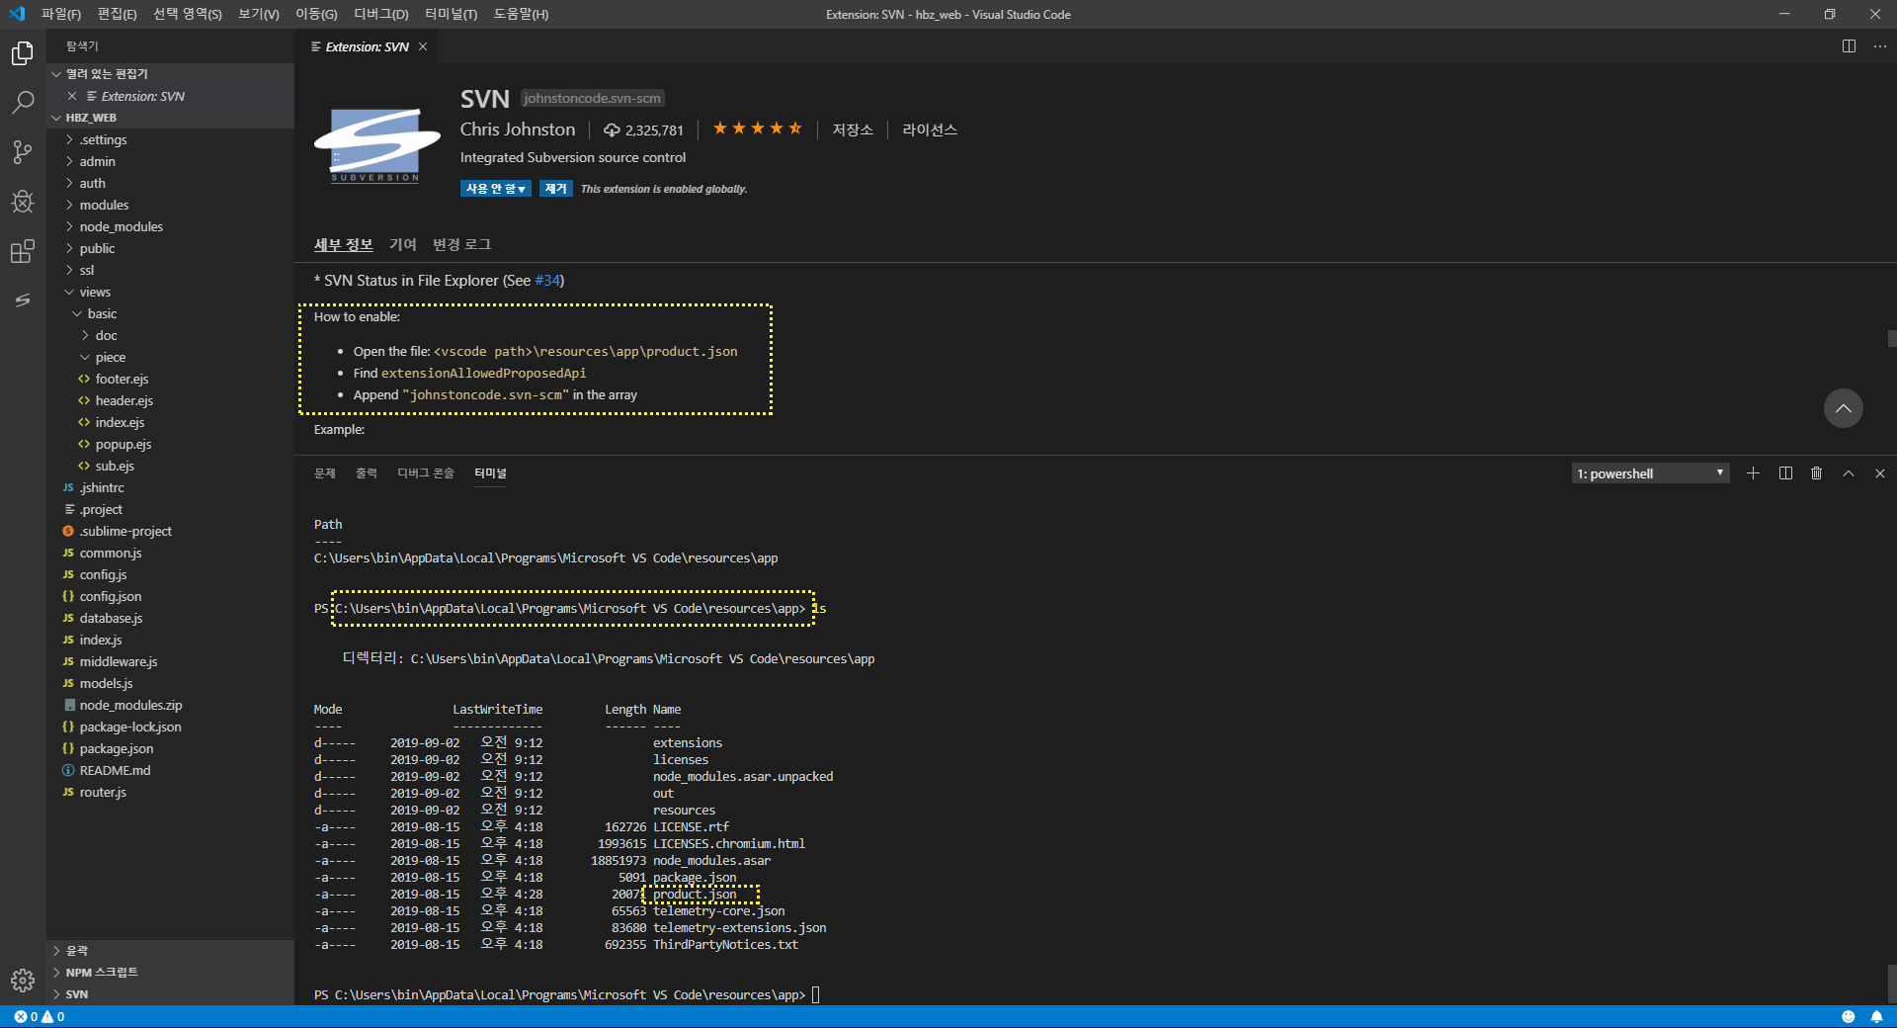Image resolution: width=1897 pixels, height=1028 pixels.
Task: Switch to Debug Console (디버그 콘솔) tab
Action: click(426, 473)
